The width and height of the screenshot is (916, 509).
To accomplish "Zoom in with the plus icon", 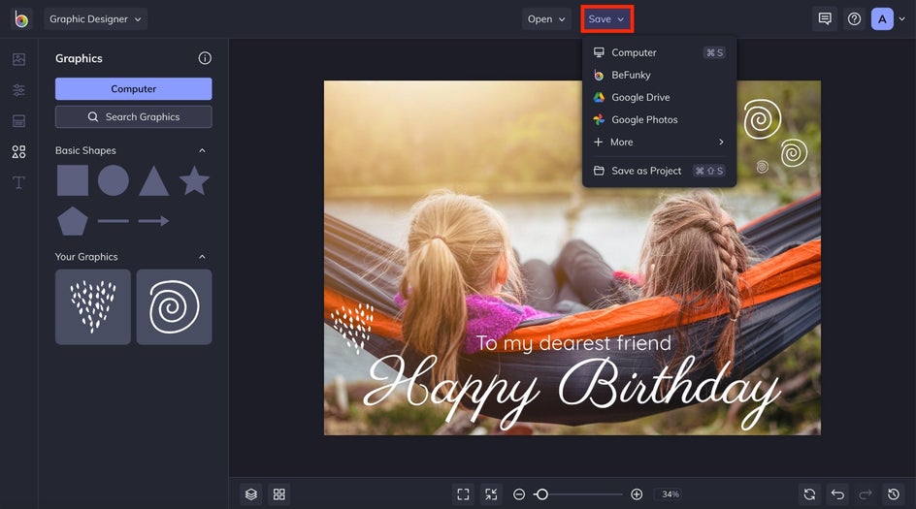I will click(637, 494).
